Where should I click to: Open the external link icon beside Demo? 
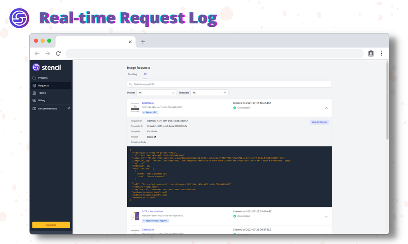pos(155,137)
